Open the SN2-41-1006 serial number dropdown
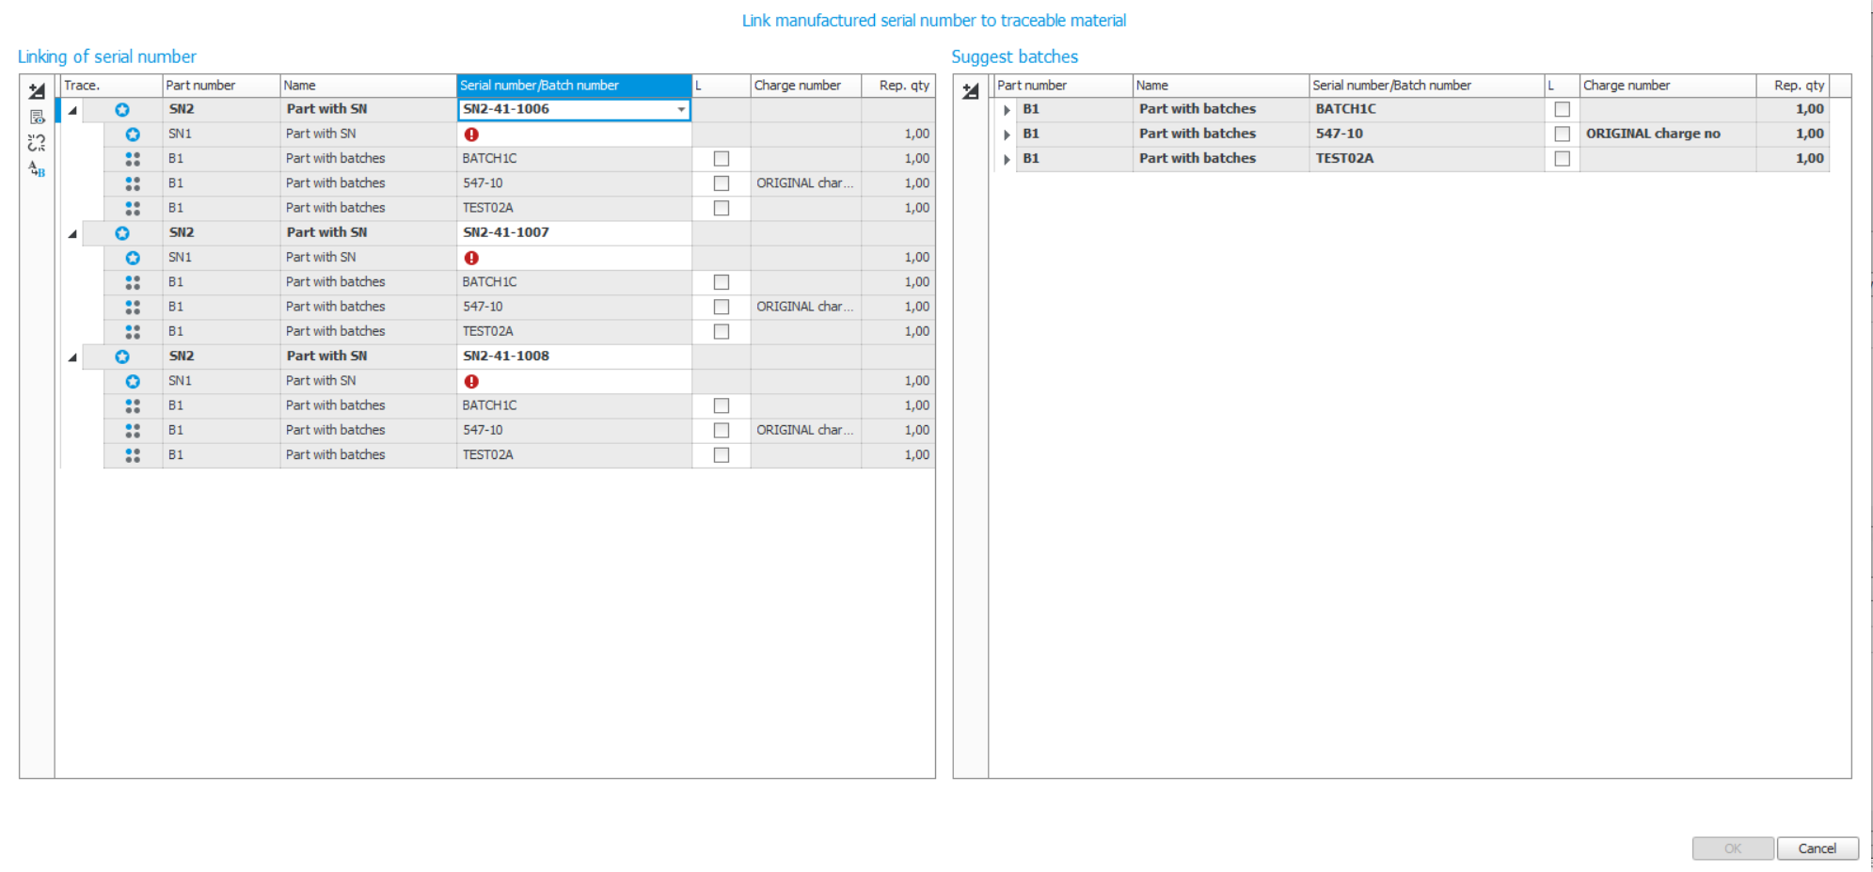The height and width of the screenshot is (872, 1873). (681, 110)
